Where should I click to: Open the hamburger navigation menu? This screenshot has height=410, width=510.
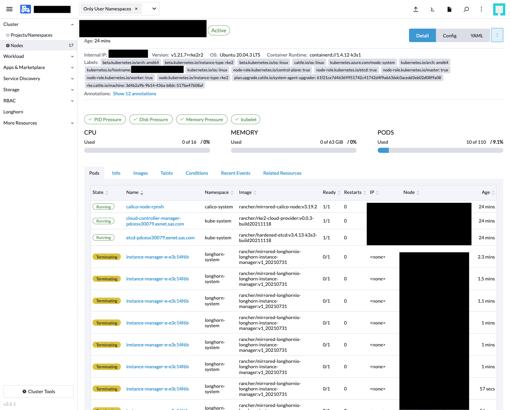coord(9,9)
